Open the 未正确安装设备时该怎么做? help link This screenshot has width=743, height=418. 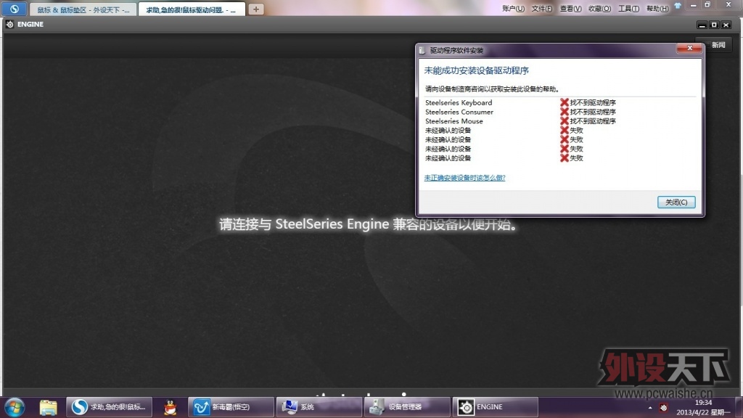point(464,178)
